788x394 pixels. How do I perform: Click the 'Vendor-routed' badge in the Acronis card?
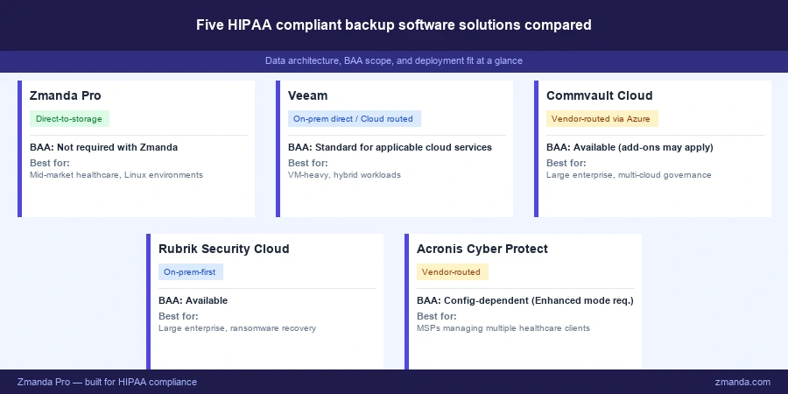[x=453, y=272]
